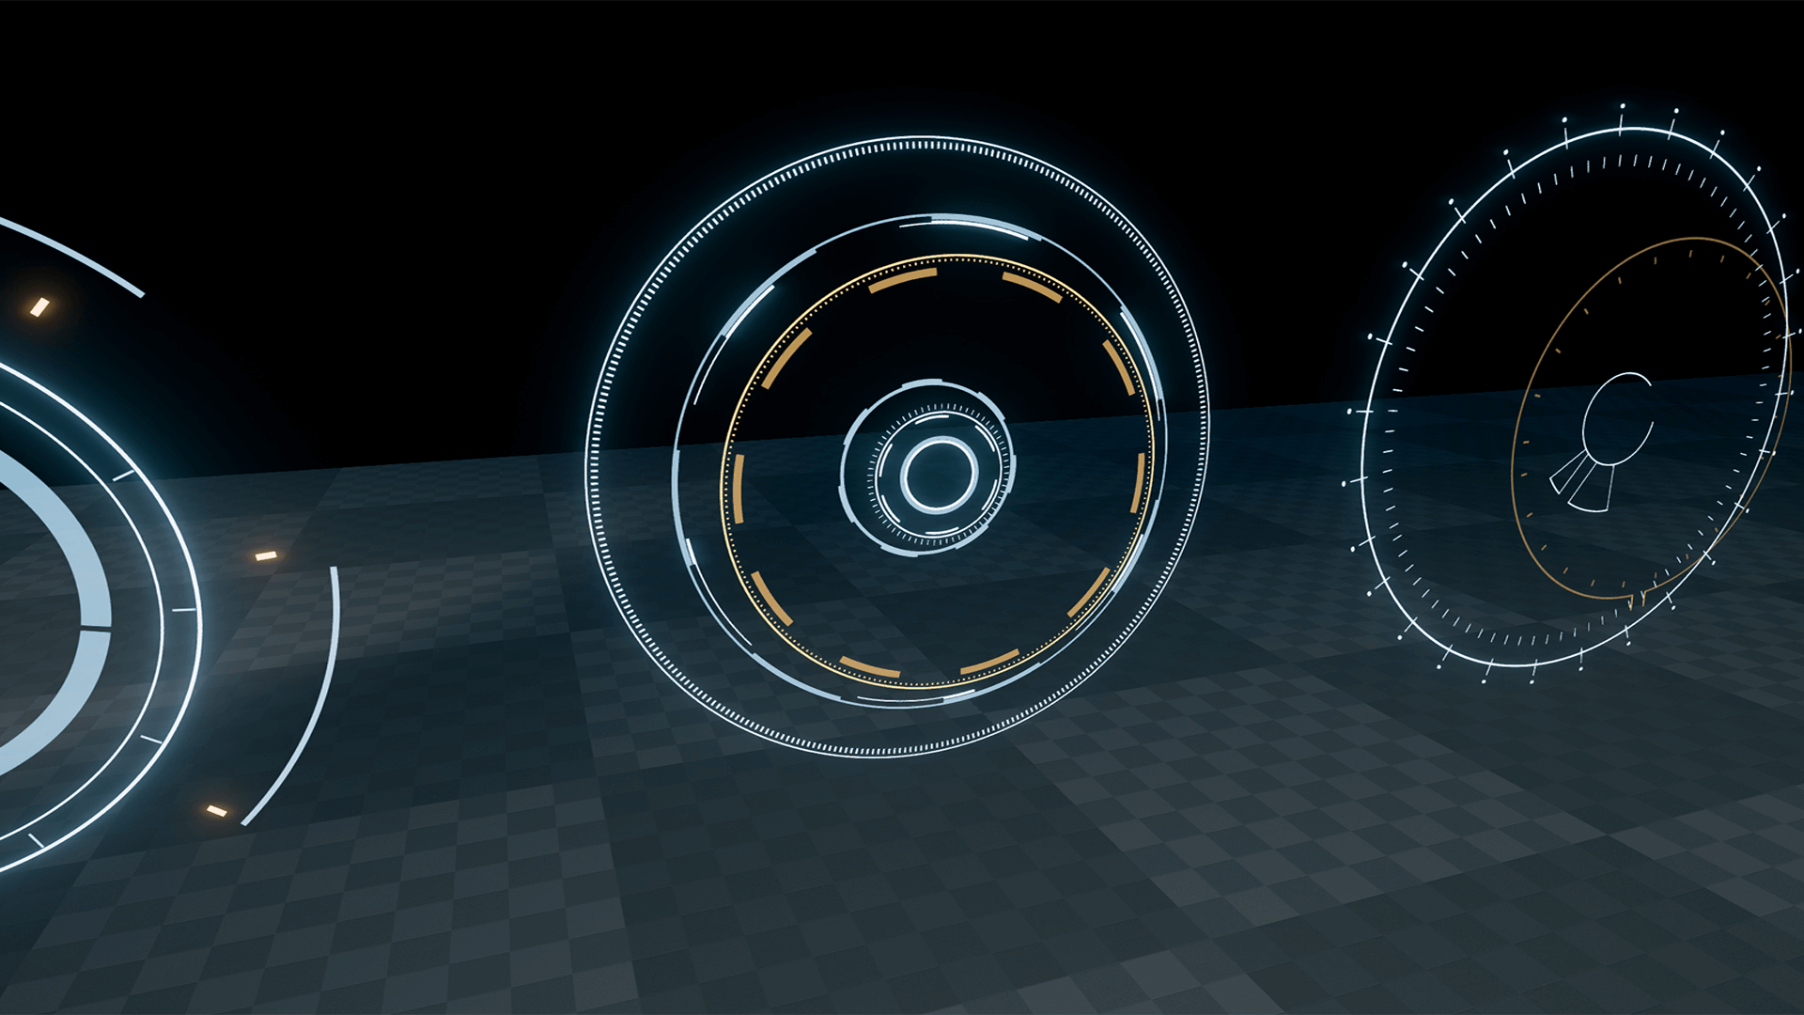Select the middle orange marker beside left HUD arc
1804x1015 pixels.
pyautogui.click(x=266, y=556)
